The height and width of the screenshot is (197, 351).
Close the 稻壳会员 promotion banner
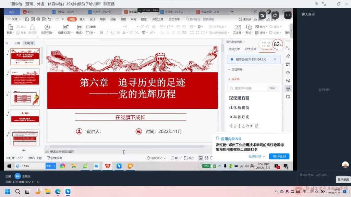(x=275, y=60)
